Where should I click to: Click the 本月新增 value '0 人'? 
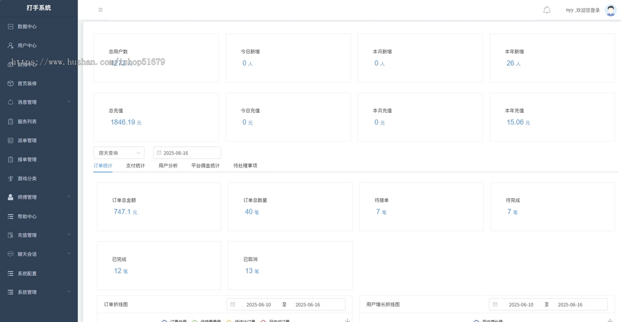tap(380, 63)
